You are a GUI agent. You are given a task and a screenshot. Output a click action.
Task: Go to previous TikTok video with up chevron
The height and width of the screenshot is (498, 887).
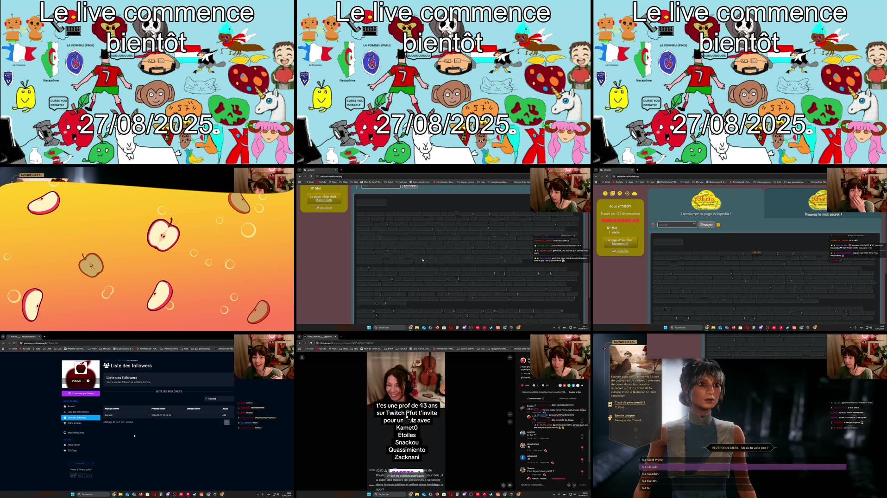(510, 414)
